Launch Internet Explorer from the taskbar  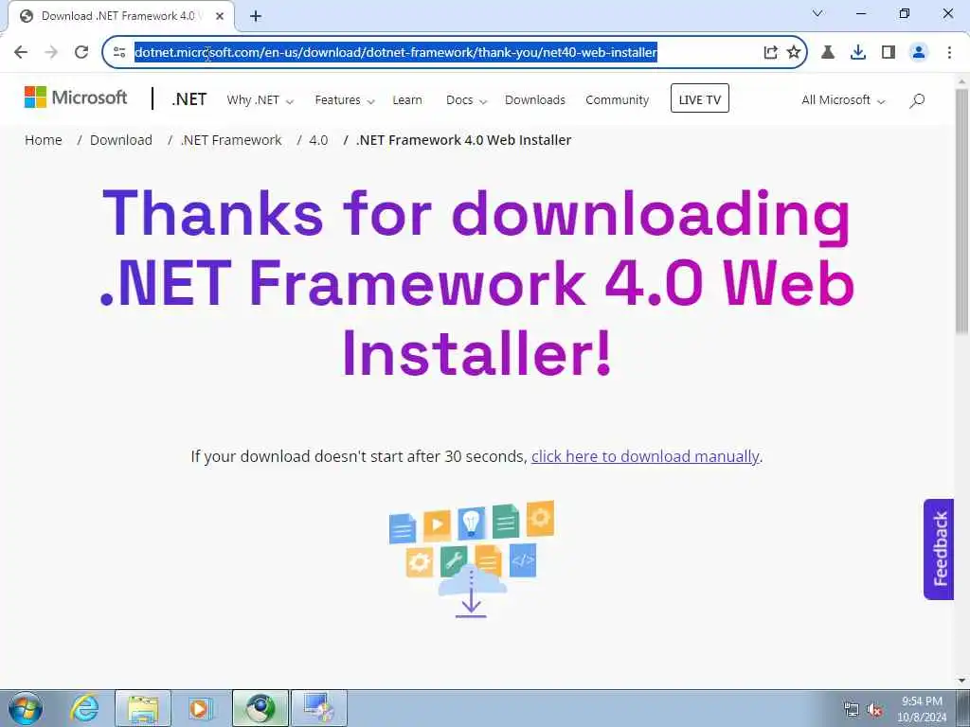(x=84, y=708)
